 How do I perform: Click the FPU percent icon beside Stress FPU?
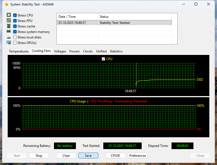tap(9, 21)
